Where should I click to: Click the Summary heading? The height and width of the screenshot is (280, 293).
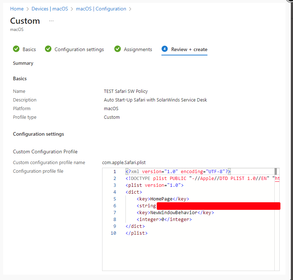click(x=23, y=63)
